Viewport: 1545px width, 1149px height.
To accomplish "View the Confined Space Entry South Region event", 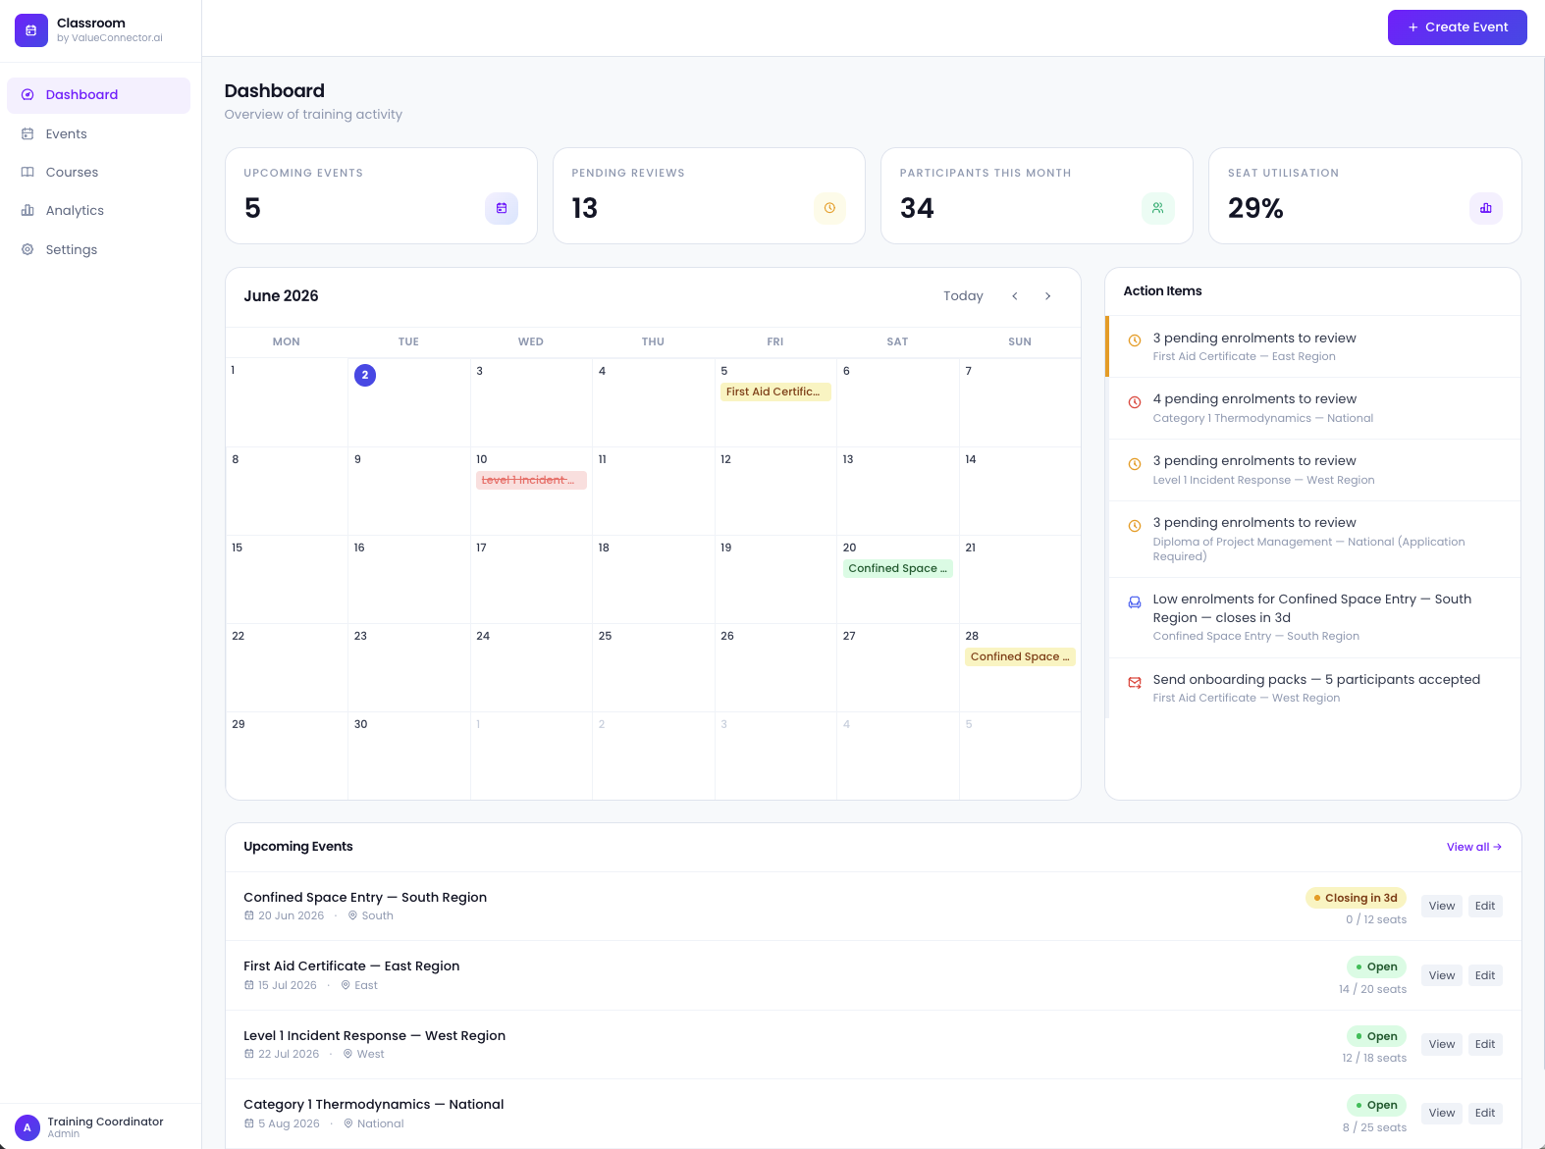I will 1442,906.
